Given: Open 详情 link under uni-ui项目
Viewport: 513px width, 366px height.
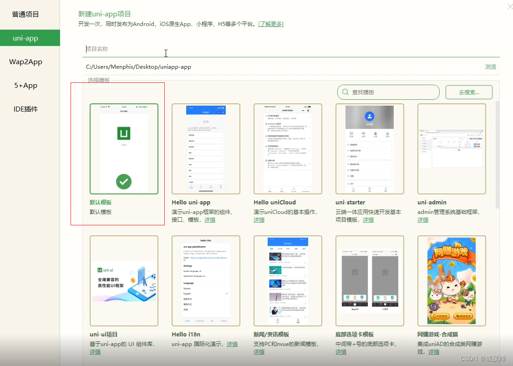Looking at the screenshot, I should click(95, 352).
